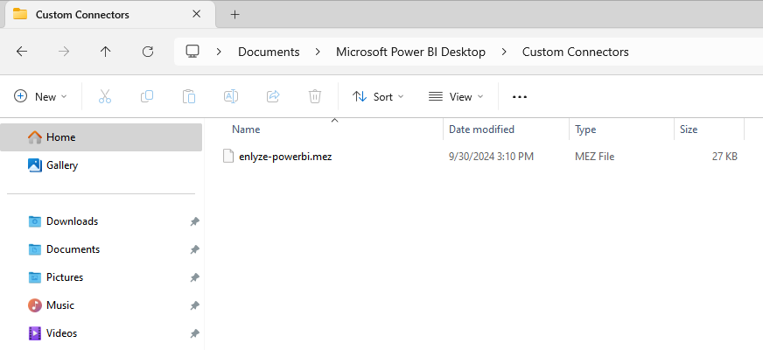Go up one folder level

(x=106, y=52)
